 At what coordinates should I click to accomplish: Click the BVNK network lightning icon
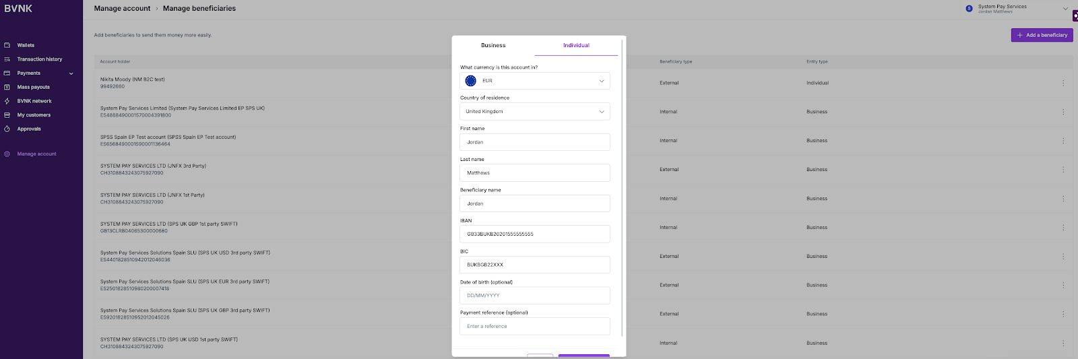click(x=7, y=101)
